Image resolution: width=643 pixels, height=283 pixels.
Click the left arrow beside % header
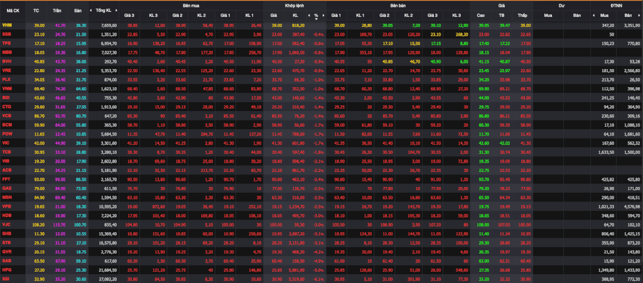(x=309, y=16)
